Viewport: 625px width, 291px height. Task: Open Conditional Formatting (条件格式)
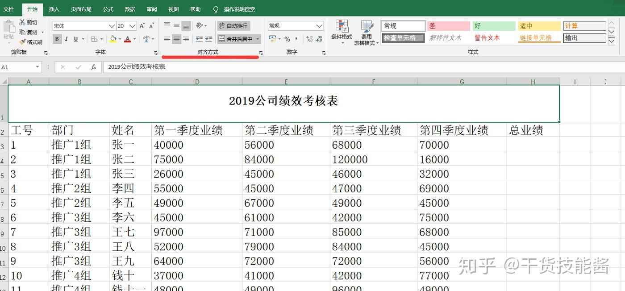(342, 32)
